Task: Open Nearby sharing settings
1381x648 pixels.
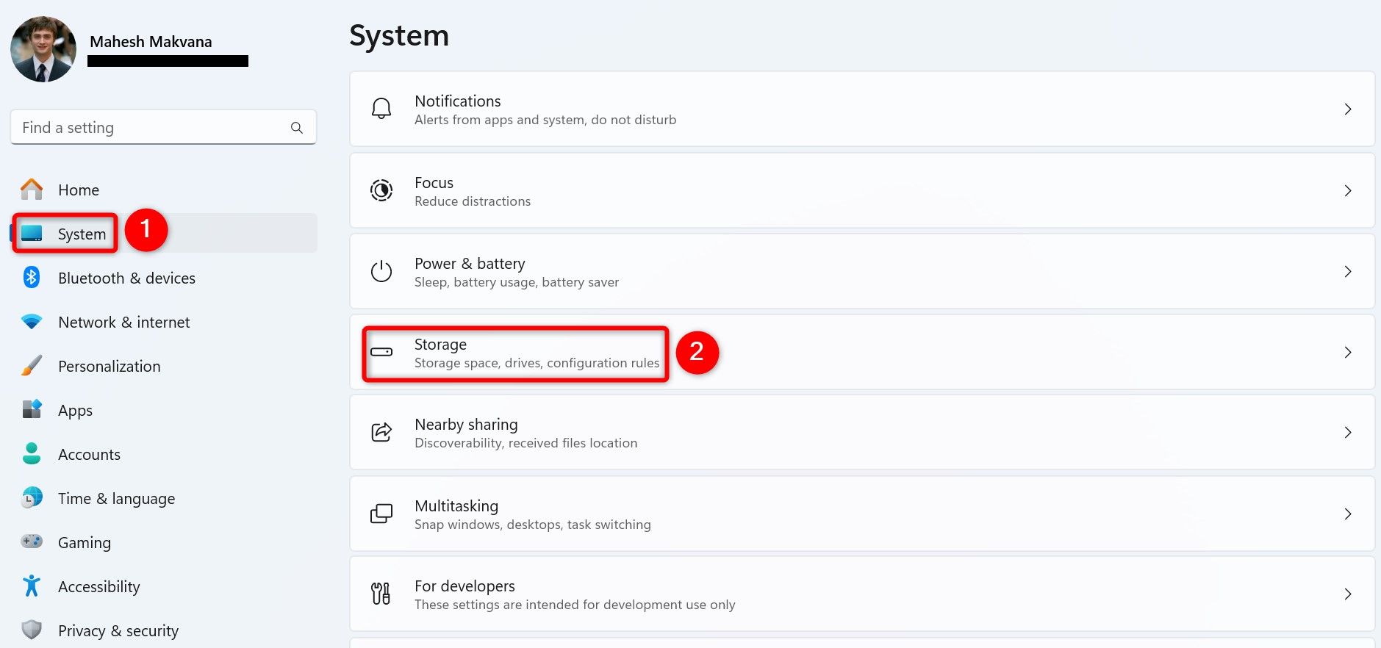Action: 862,432
